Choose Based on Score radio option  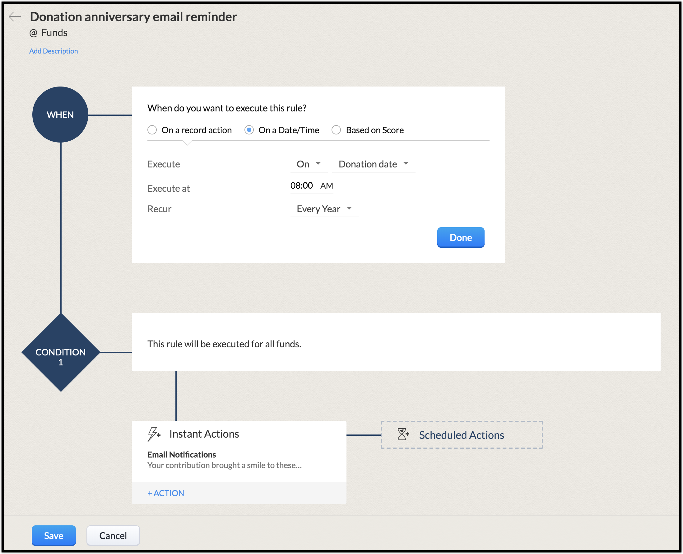336,130
